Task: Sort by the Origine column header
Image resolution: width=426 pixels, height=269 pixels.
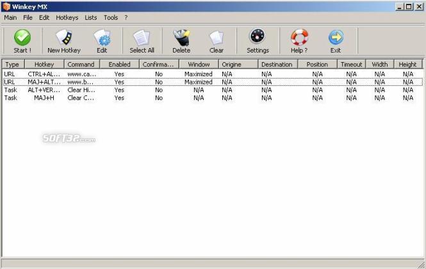Action: 238,65
